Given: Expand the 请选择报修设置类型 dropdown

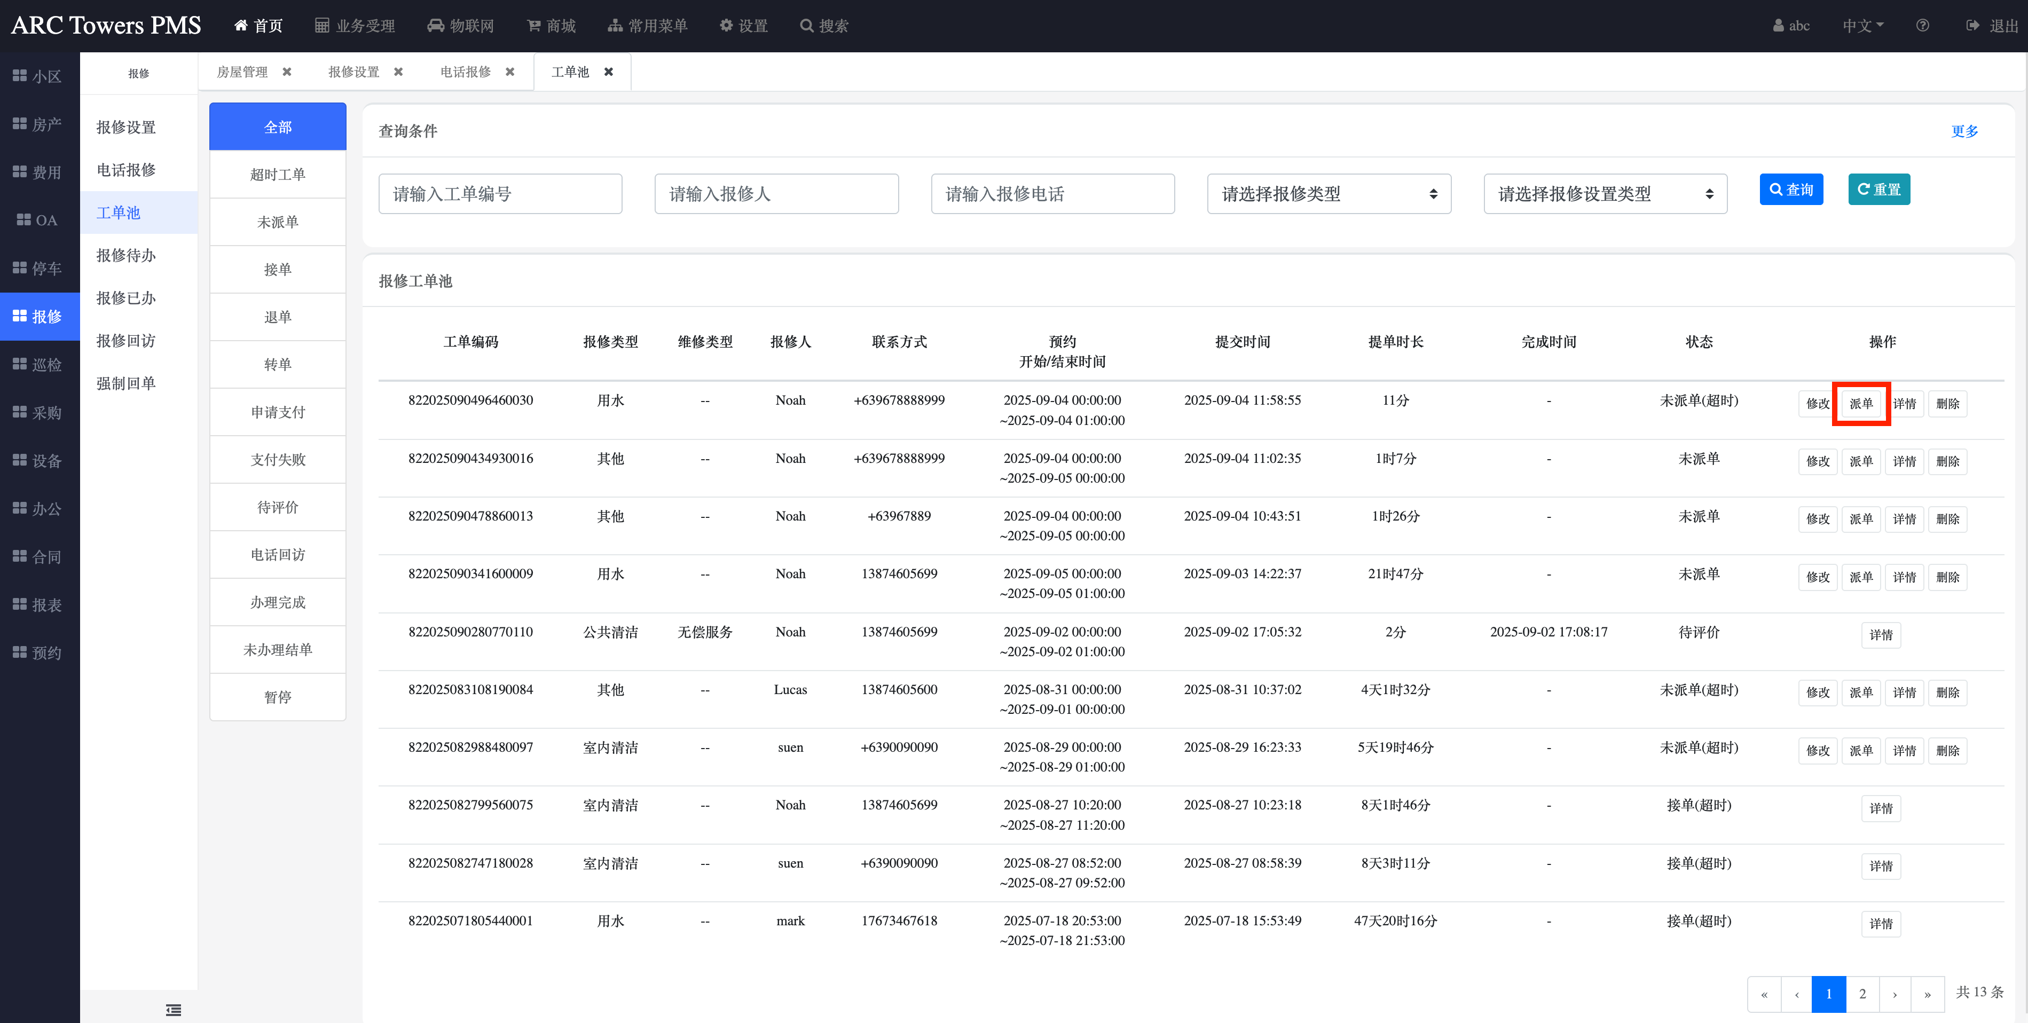Looking at the screenshot, I should [x=1605, y=194].
